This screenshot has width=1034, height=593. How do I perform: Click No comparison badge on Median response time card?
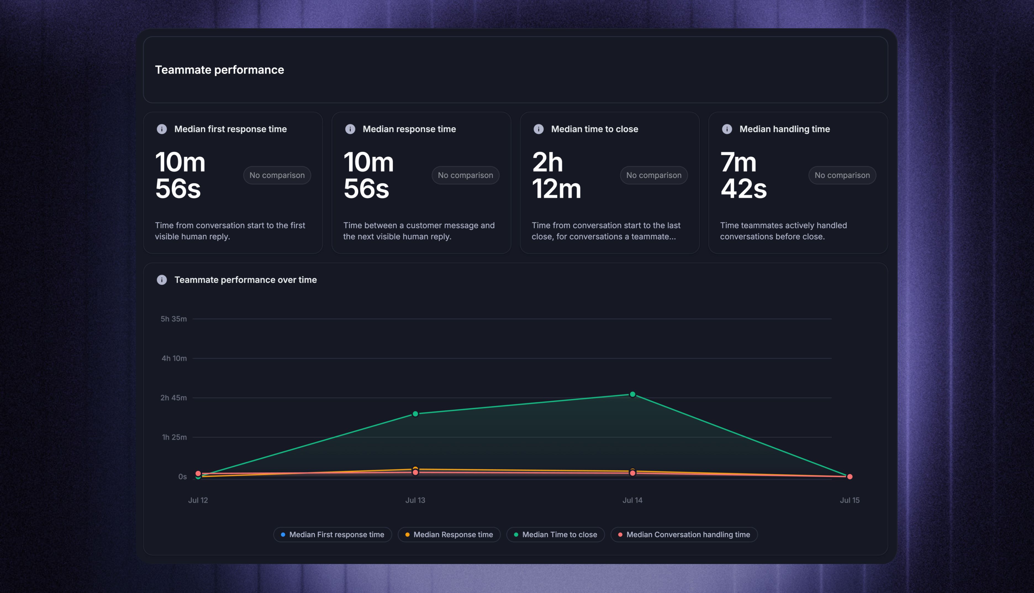tap(465, 175)
